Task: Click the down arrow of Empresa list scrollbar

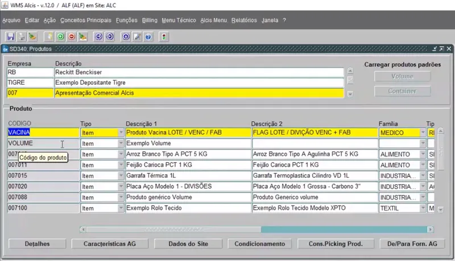Action: tap(350, 94)
